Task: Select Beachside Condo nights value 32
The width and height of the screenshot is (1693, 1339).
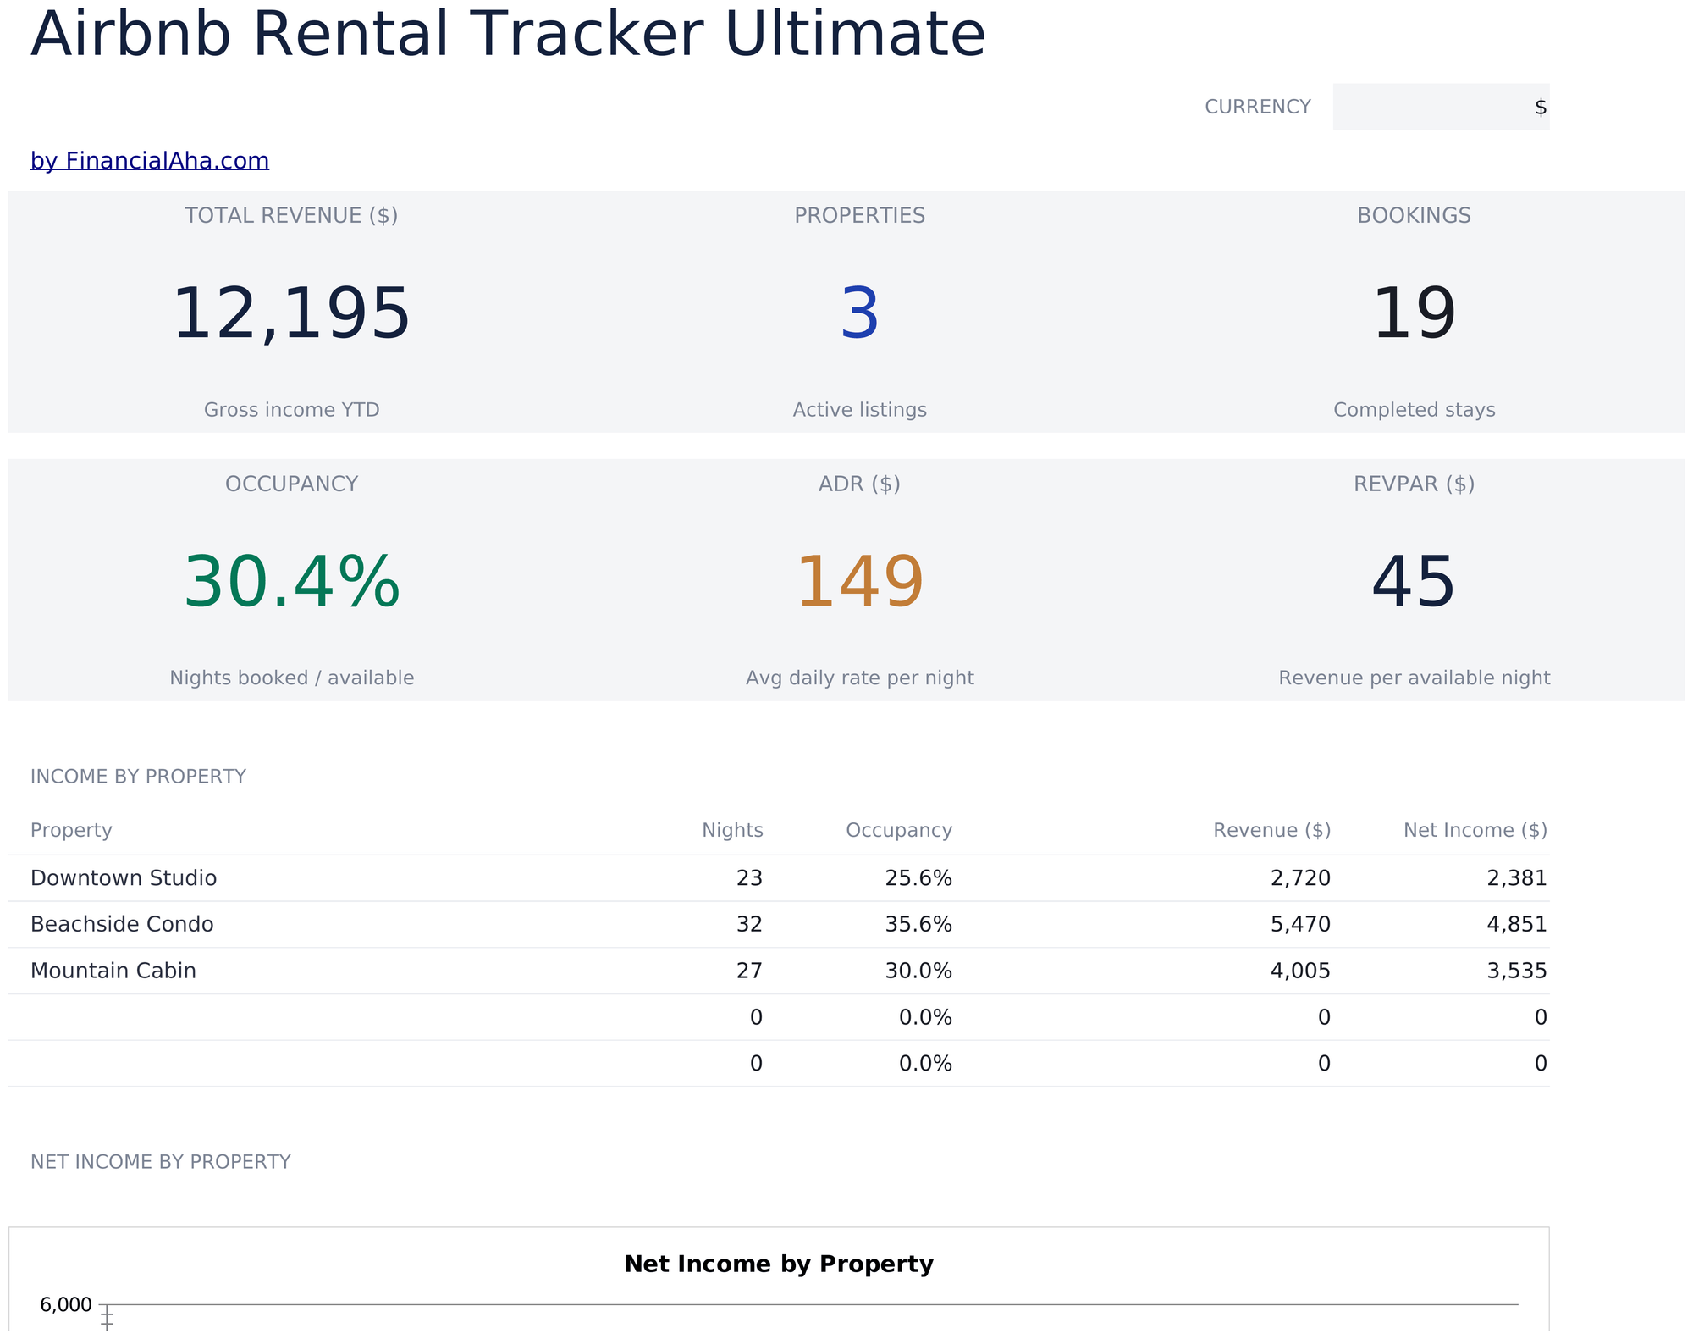Action: pos(749,924)
